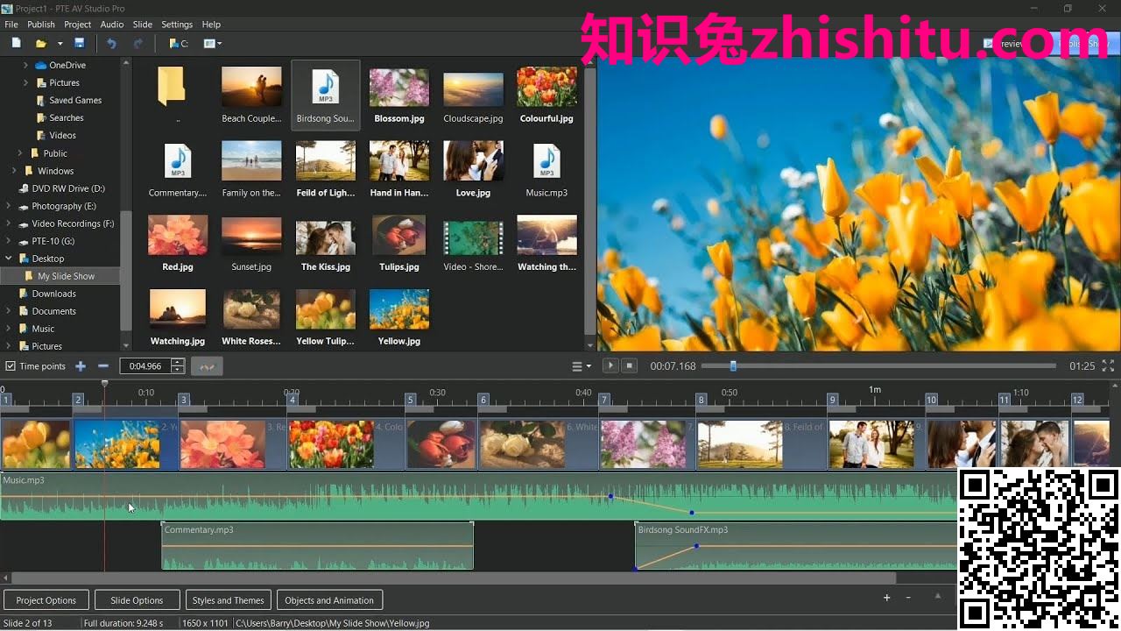Open the Settings menu
This screenshot has height=631, width=1121.
click(x=177, y=25)
